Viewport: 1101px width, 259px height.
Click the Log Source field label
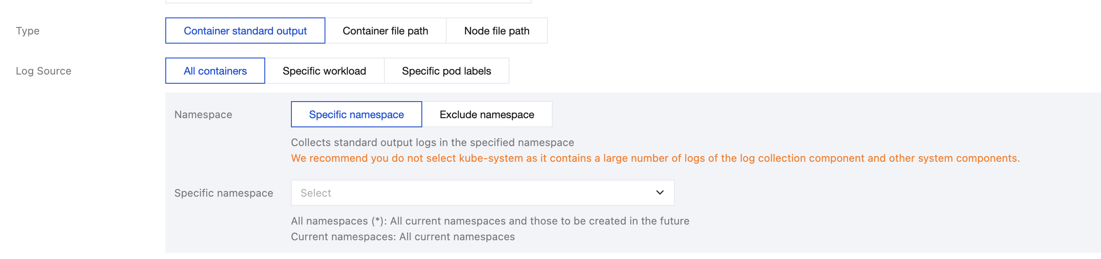[x=43, y=71]
